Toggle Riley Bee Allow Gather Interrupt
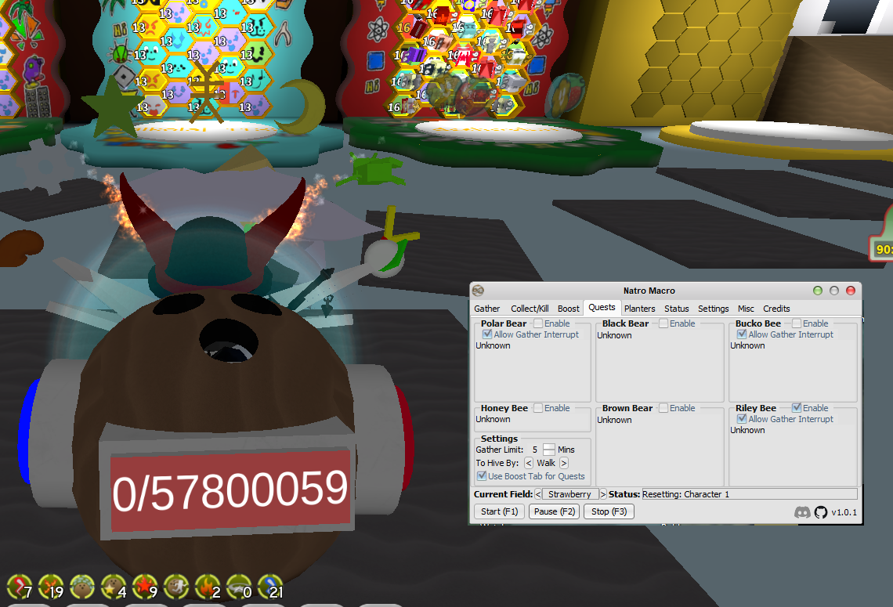The height and width of the screenshot is (607, 893). click(x=742, y=418)
